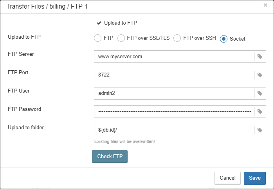Save the FTP transfer settings
The width and height of the screenshot is (274, 189).
coord(255,178)
